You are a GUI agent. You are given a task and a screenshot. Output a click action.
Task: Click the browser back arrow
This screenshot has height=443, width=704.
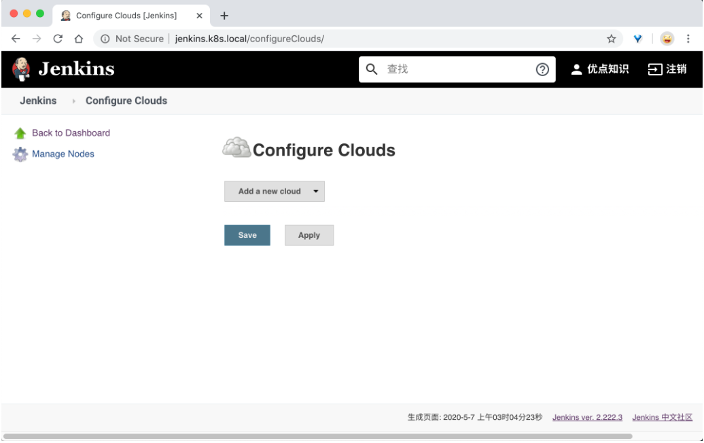coord(16,39)
